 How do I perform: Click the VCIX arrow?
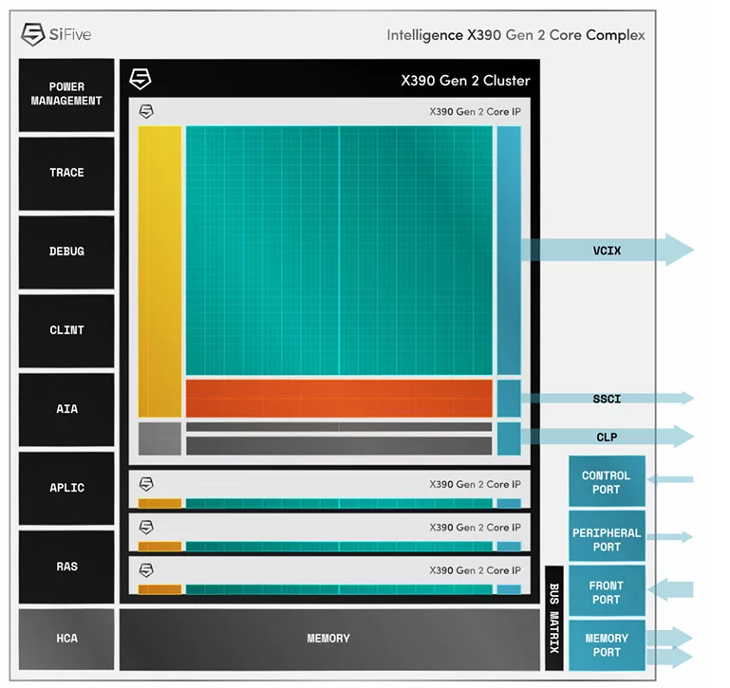coord(608,251)
